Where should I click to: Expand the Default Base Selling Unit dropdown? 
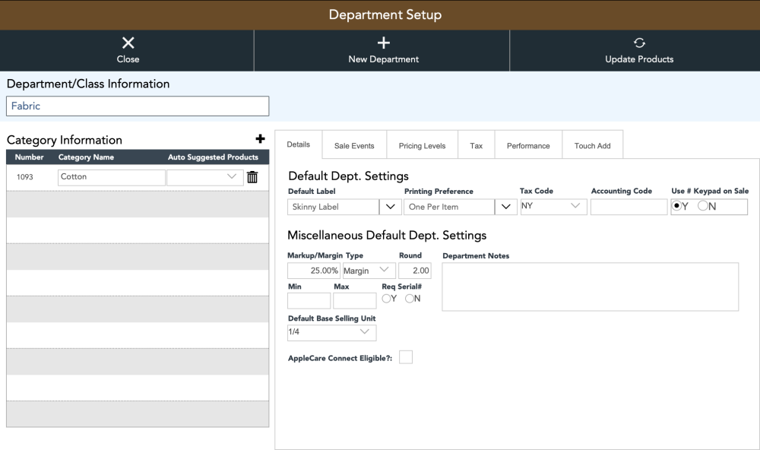(331, 333)
